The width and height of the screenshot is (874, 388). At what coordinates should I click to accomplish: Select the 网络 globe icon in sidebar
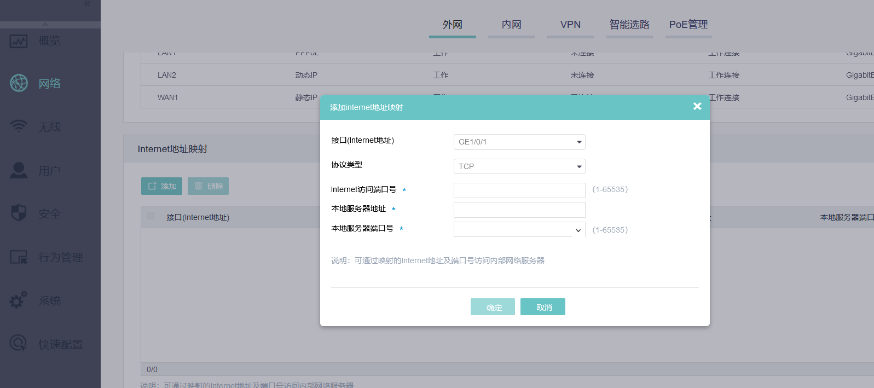[x=19, y=83]
